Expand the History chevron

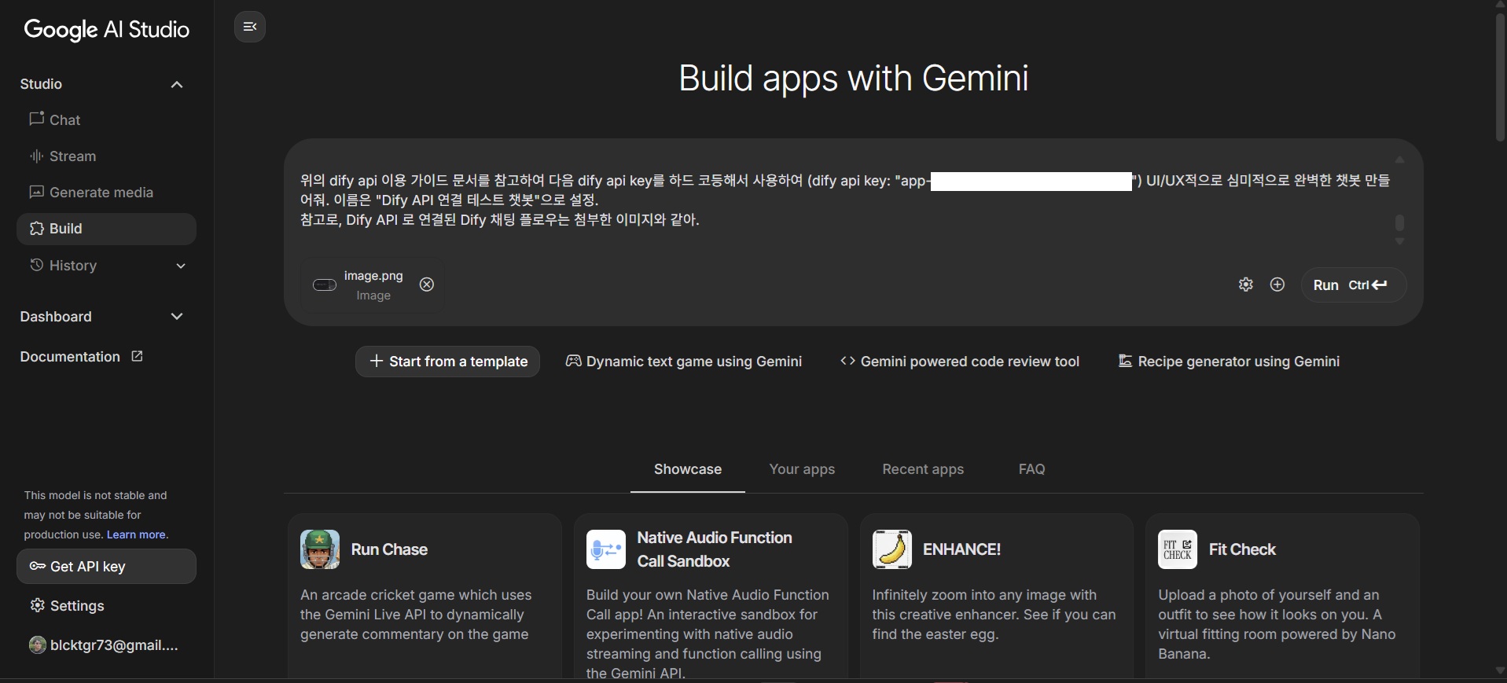click(181, 266)
